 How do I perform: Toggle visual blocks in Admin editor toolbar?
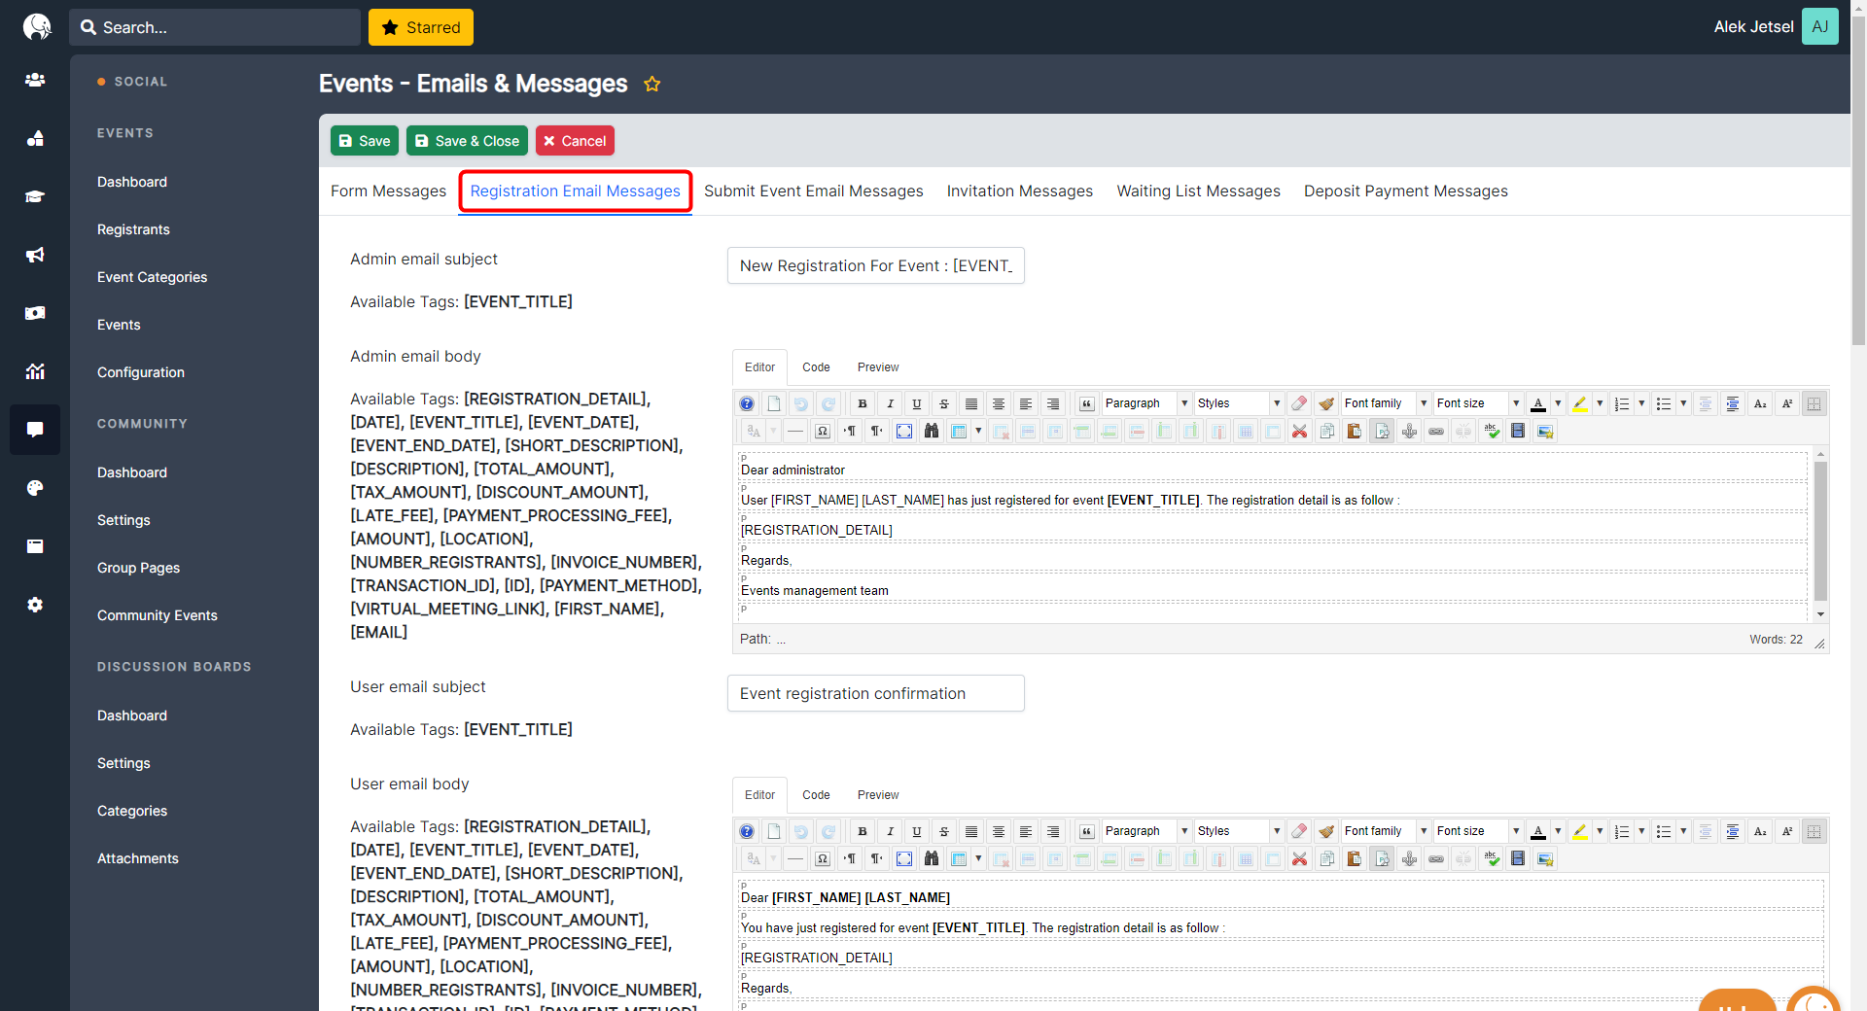tap(1814, 403)
